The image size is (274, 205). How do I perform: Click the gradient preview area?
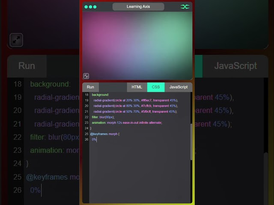137,46
